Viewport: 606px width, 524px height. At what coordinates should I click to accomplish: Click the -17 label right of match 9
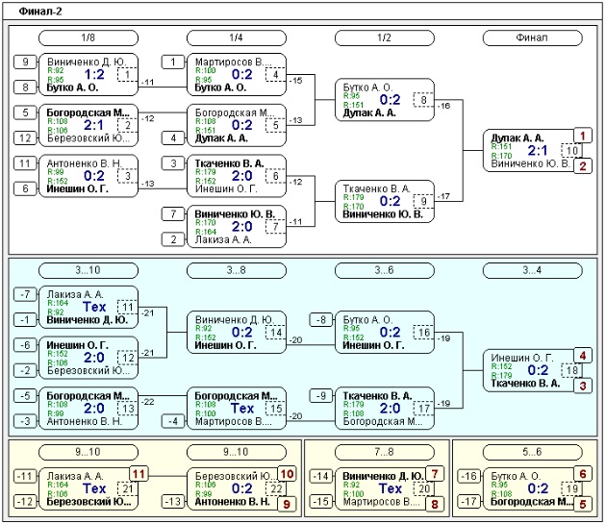(x=443, y=197)
